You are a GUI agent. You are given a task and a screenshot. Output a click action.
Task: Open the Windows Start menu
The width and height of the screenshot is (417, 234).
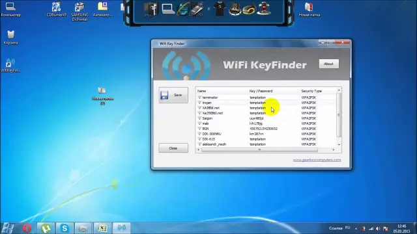(8, 228)
